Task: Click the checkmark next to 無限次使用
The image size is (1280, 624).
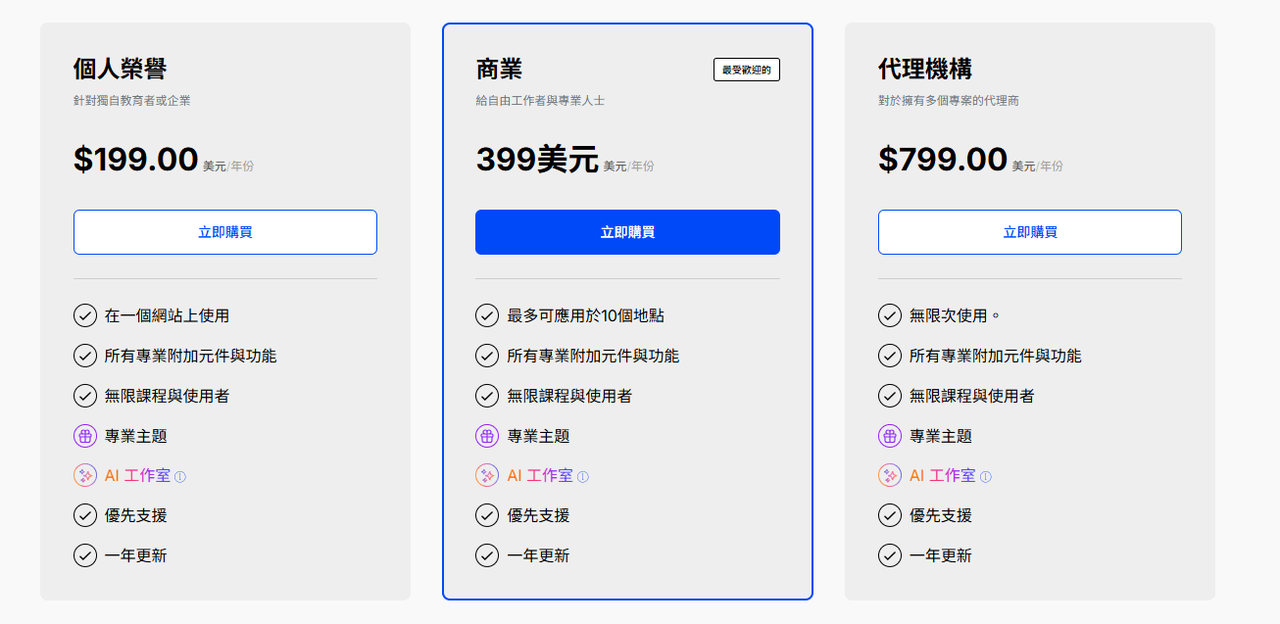Action: pos(890,315)
